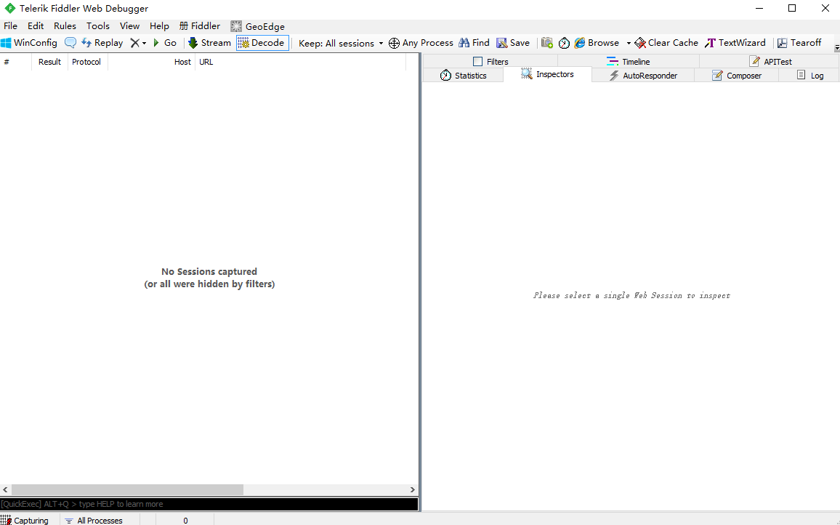Screen dimensions: 840x525
Task: Expand the toolbar overflow arrow
Action: click(837, 48)
